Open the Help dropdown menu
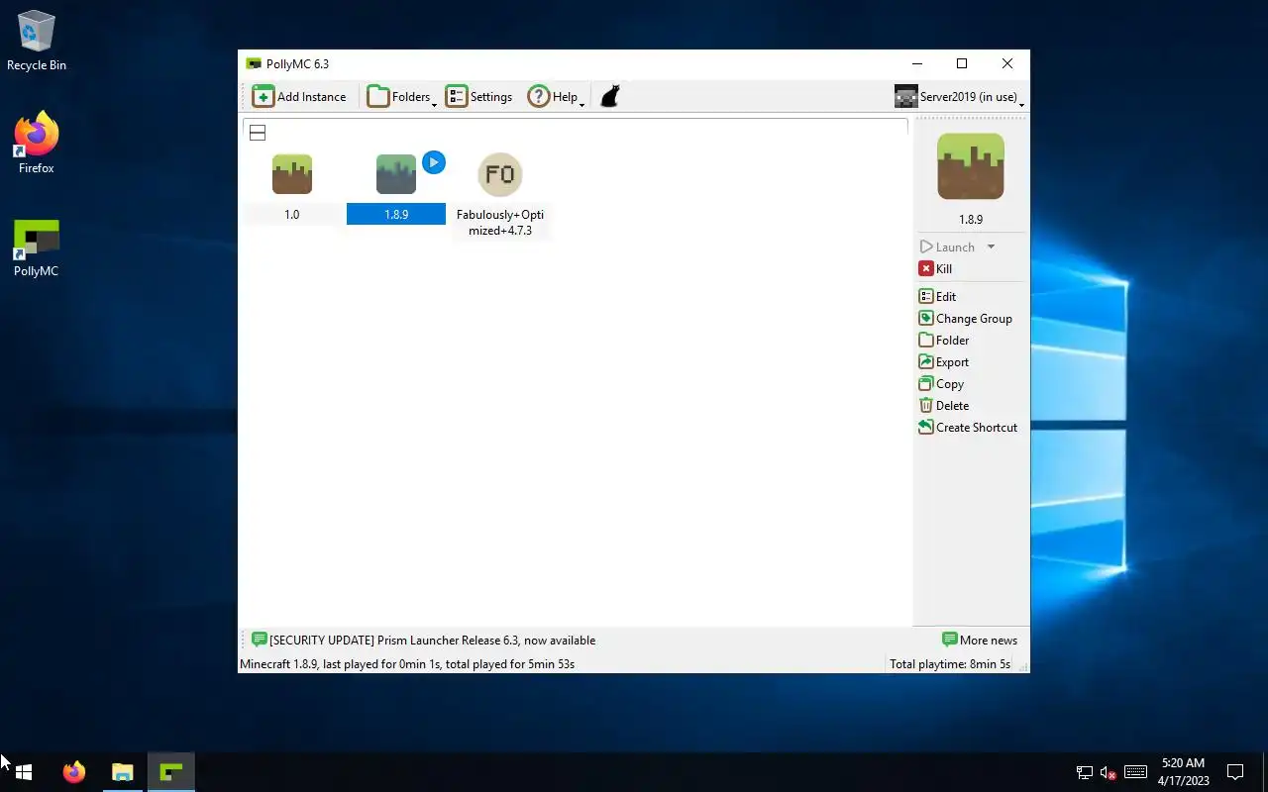Image resolution: width=1268 pixels, height=792 pixels. point(556,96)
